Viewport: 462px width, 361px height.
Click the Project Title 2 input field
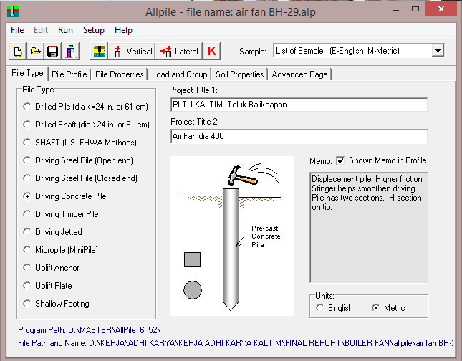[x=299, y=136]
